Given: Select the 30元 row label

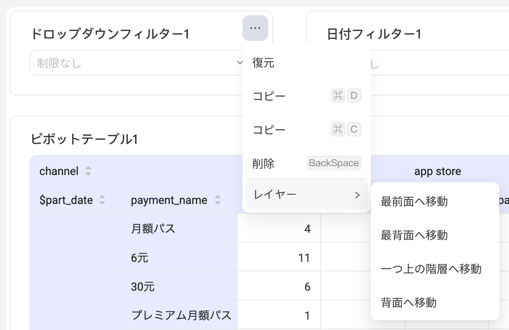Looking at the screenshot, I should click(x=143, y=287).
